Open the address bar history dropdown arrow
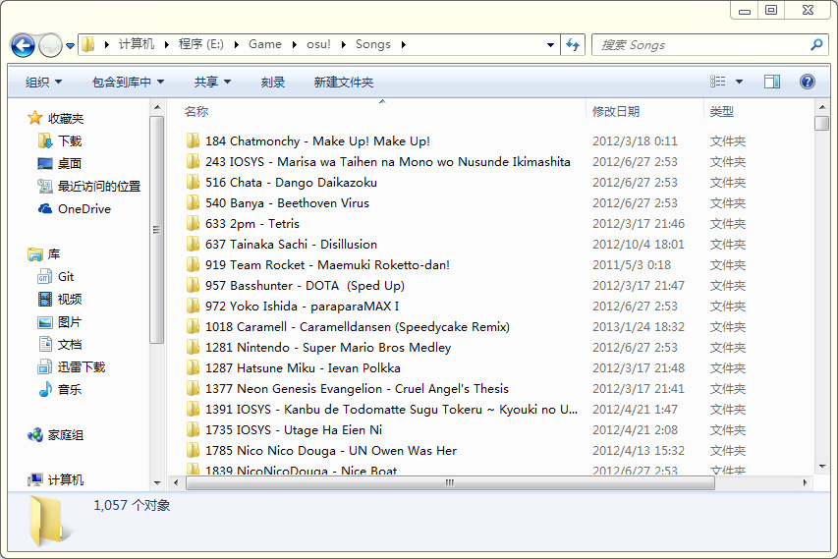The width and height of the screenshot is (838, 559). click(x=550, y=45)
